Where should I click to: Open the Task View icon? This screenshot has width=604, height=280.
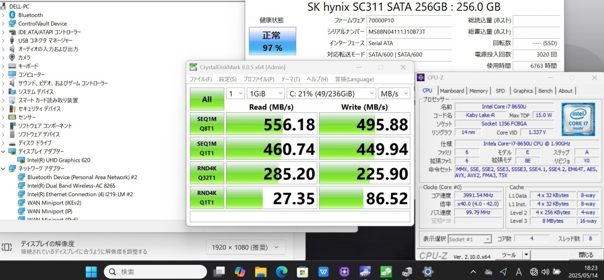click(x=219, y=271)
